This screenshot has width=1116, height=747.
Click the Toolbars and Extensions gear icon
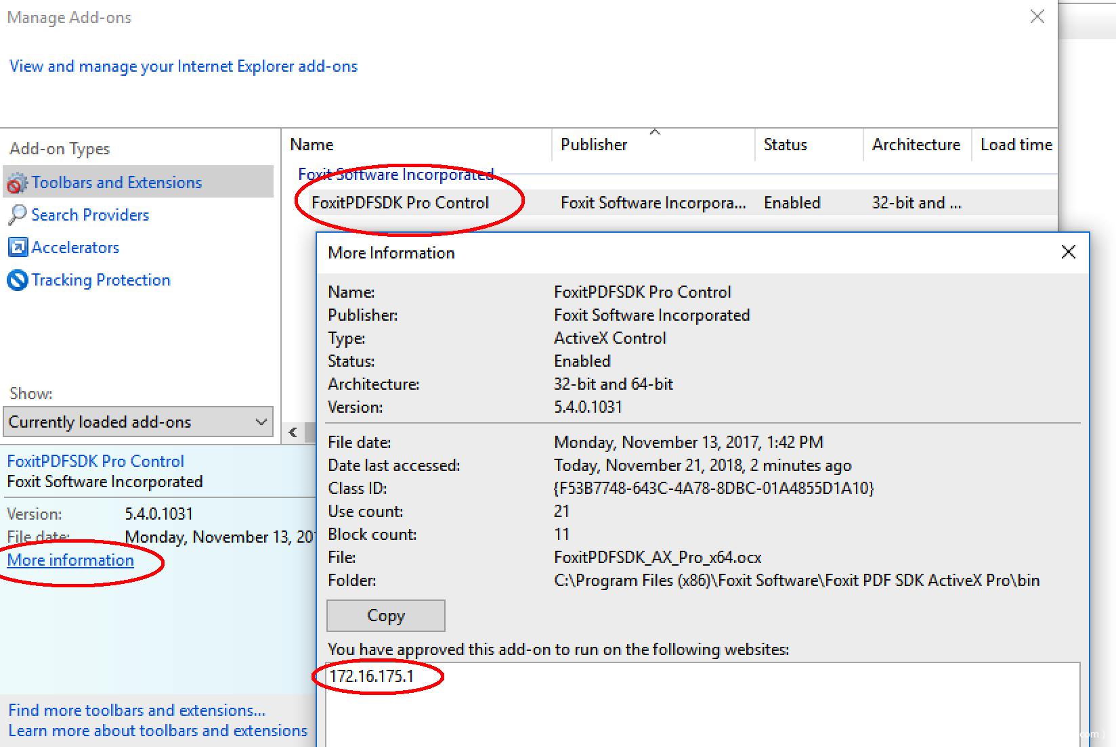(x=17, y=183)
